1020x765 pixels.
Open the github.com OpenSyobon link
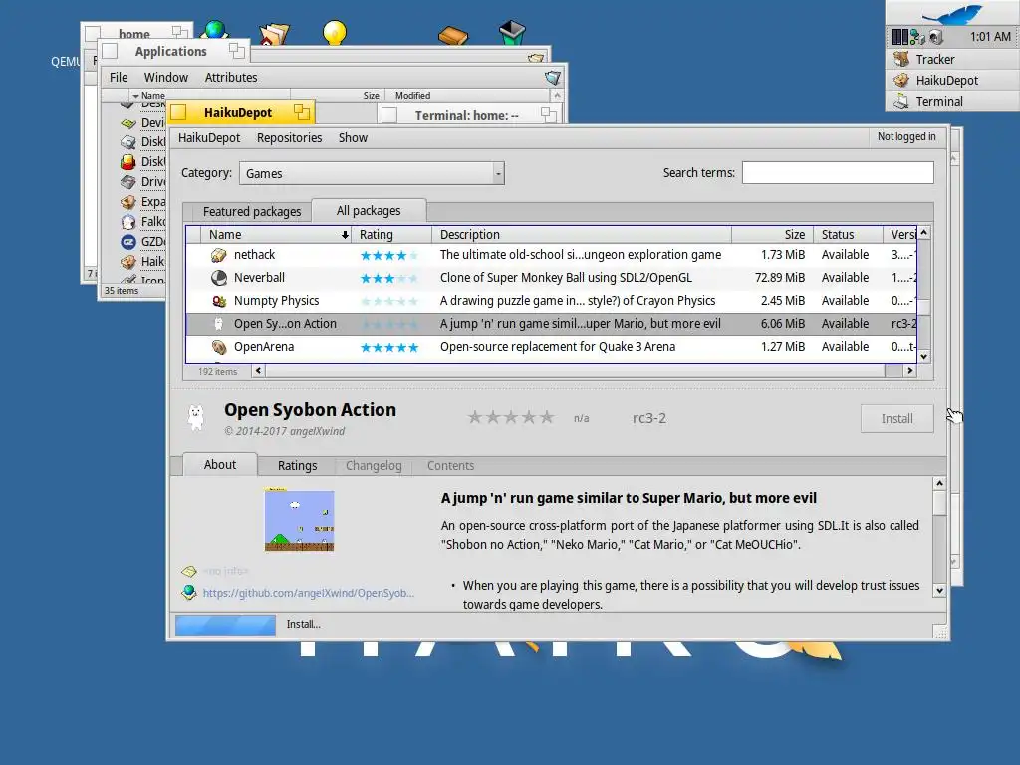[x=309, y=593]
